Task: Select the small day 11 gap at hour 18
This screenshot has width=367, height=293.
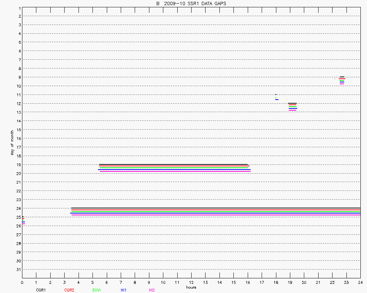Action: coord(276,97)
